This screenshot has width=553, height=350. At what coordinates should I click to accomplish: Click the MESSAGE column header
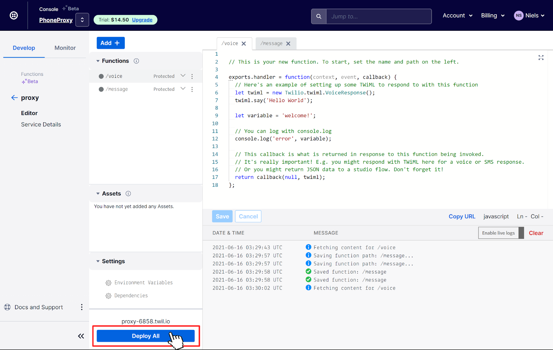326,233
